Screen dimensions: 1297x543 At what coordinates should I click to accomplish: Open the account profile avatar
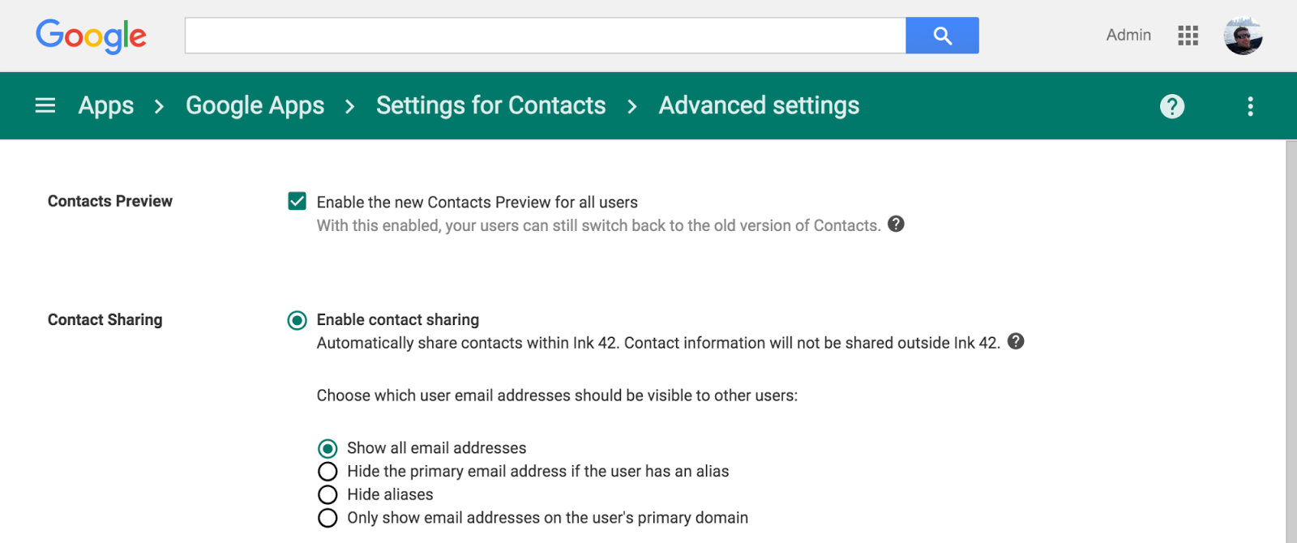pyautogui.click(x=1243, y=36)
